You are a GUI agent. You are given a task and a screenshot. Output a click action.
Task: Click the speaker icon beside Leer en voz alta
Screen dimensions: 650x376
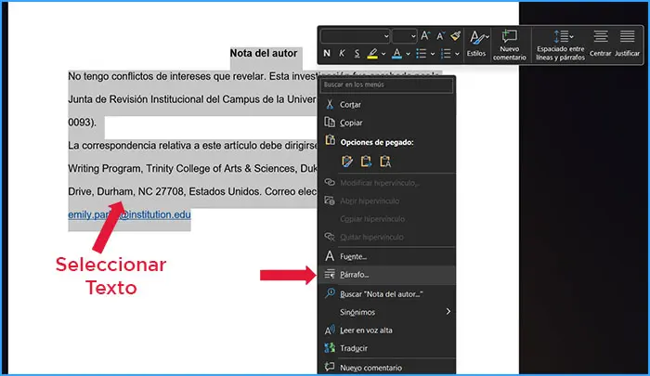(330, 330)
